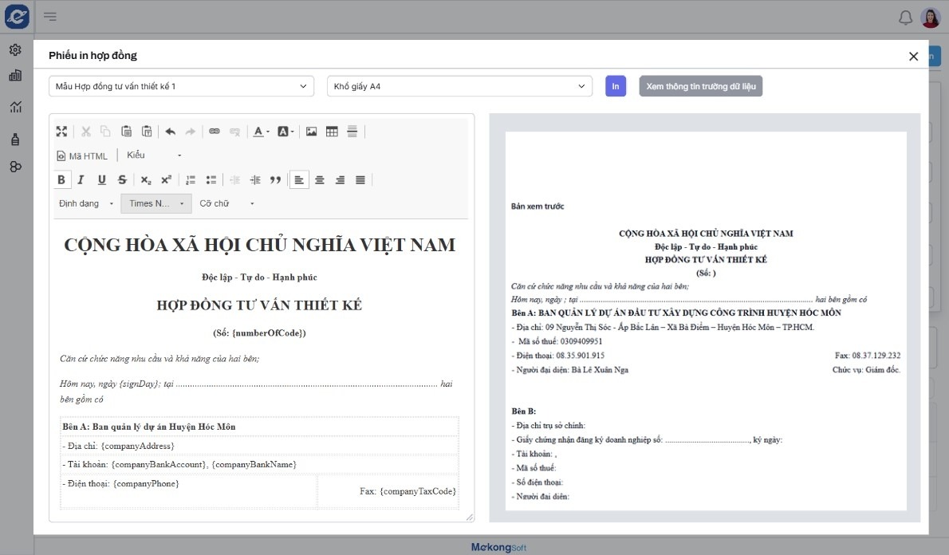This screenshot has width=949, height=555.
Task: Toggle italic text style
Action: [81, 180]
